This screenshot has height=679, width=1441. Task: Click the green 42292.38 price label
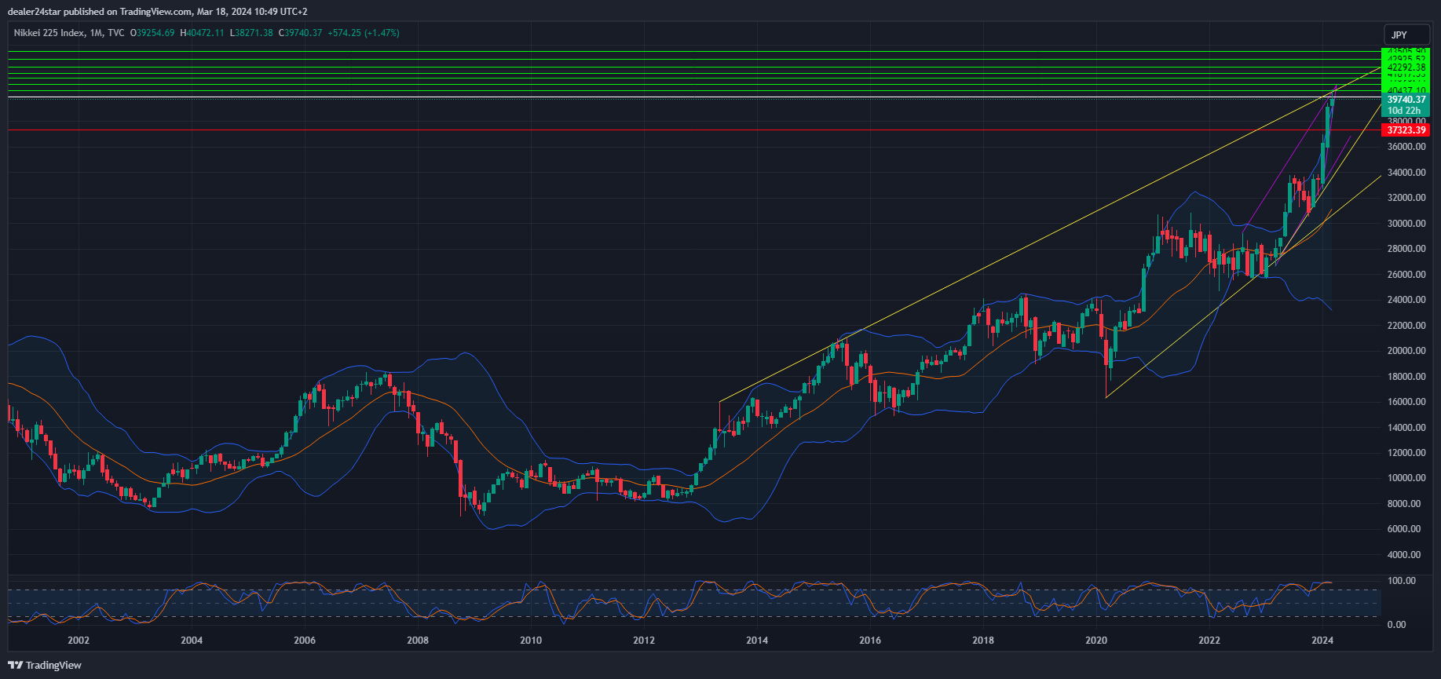pos(1406,68)
